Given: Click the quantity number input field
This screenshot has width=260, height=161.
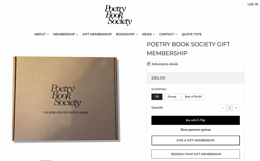Looking at the screenshot, I should point(230,108).
